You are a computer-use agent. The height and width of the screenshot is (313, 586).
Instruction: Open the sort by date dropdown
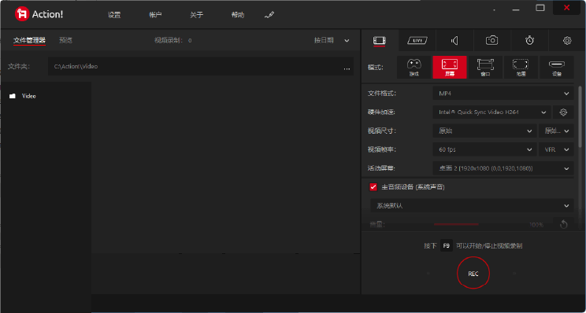[332, 40]
